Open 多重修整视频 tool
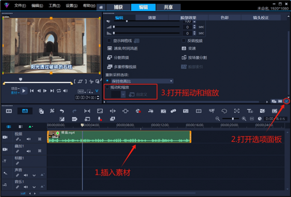 click(122, 67)
